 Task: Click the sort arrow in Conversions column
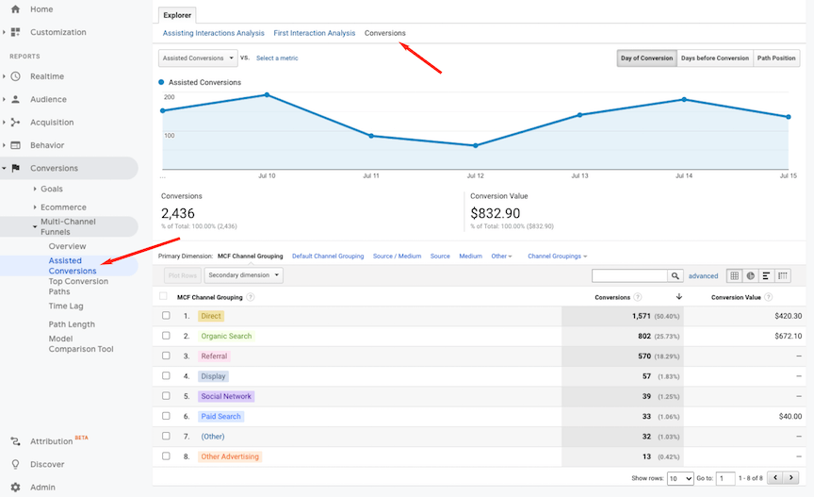click(x=679, y=297)
